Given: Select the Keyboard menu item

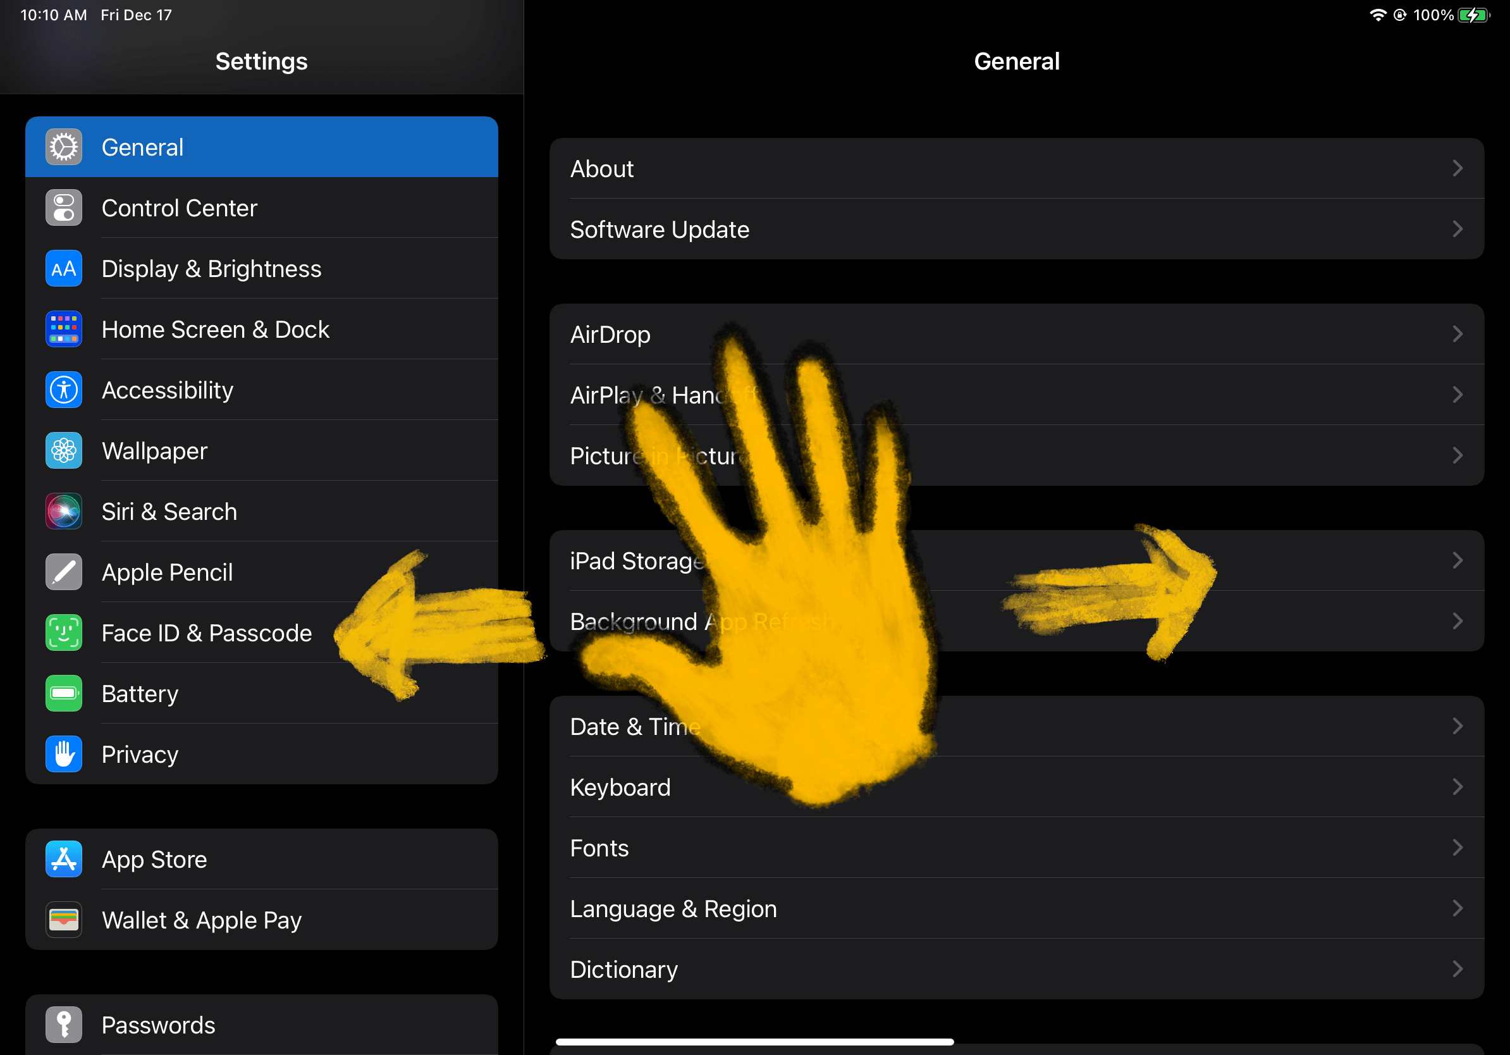Looking at the screenshot, I should point(1016,787).
